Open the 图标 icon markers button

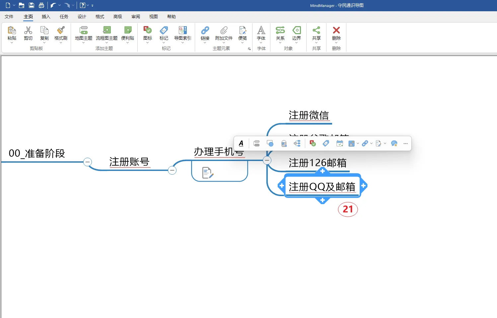click(x=148, y=34)
